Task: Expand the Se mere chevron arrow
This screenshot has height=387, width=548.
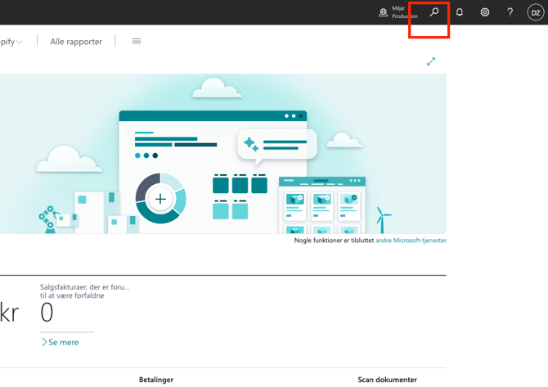Action: [x=44, y=342]
